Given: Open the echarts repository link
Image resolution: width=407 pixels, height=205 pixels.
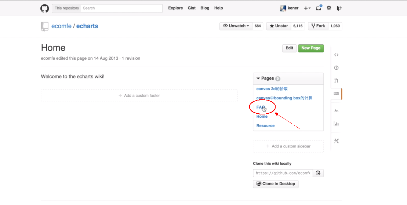Looking at the screenshot, I should click(x=87, y=26).
